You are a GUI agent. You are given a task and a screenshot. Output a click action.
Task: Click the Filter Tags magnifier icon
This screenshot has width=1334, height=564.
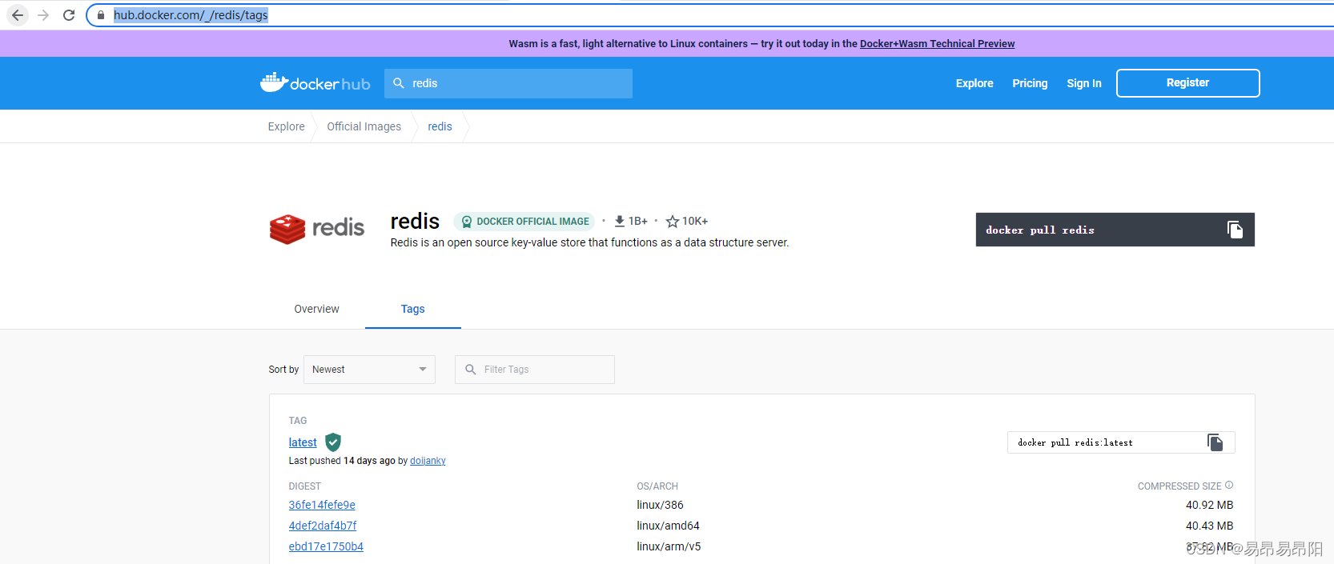point(471,370)
